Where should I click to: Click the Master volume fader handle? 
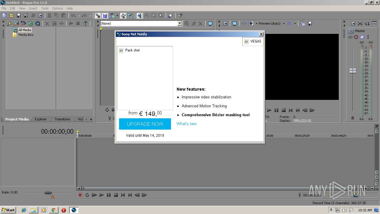[x=353, y=70]
